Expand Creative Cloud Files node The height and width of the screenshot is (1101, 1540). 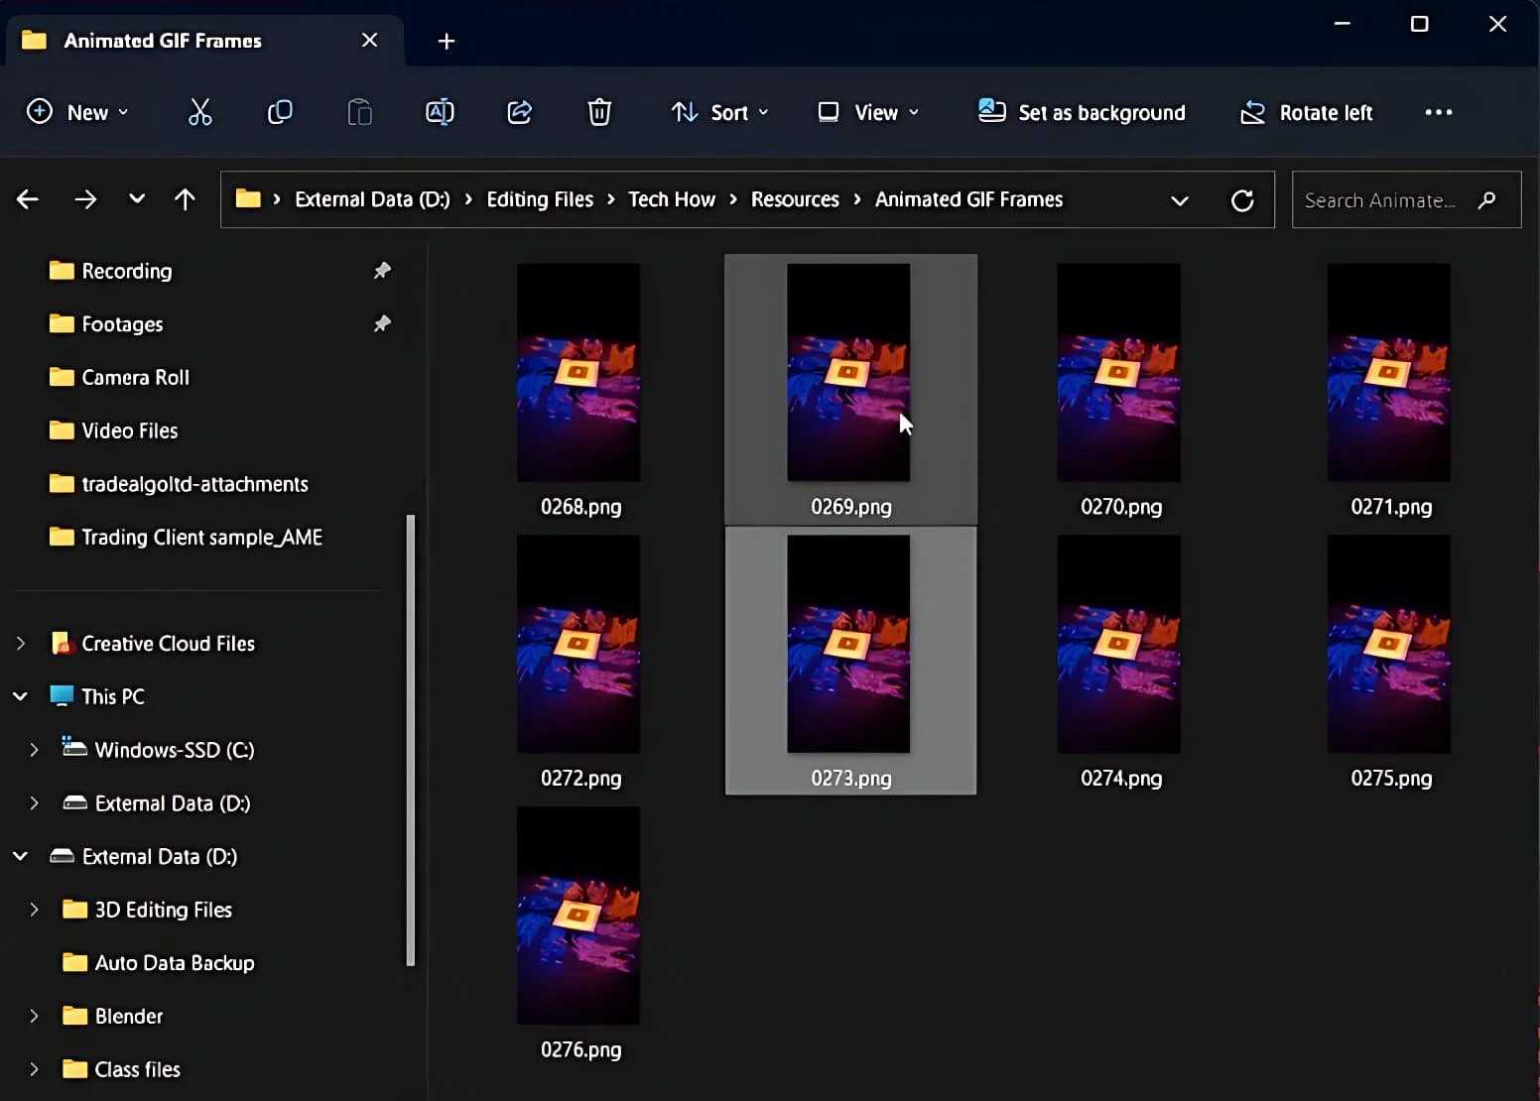click(x=21, y=644)
